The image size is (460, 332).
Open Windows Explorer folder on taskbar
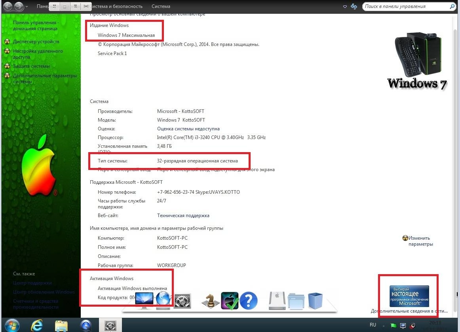coord(61,326)
